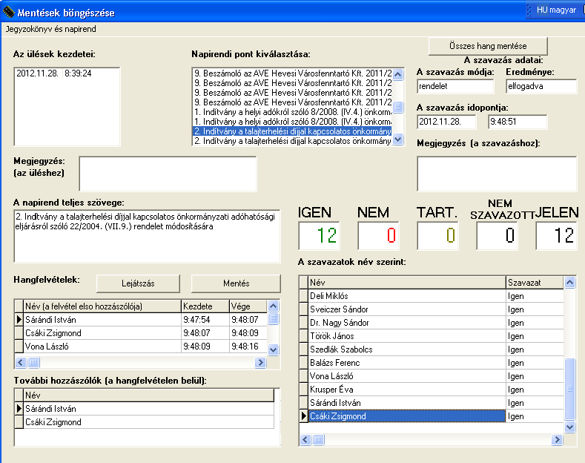Click the IGEN count box showing 12
Image resolution: width=585 pixels, height=463 pixels.
pyautogui.click(x=320, y=236)
